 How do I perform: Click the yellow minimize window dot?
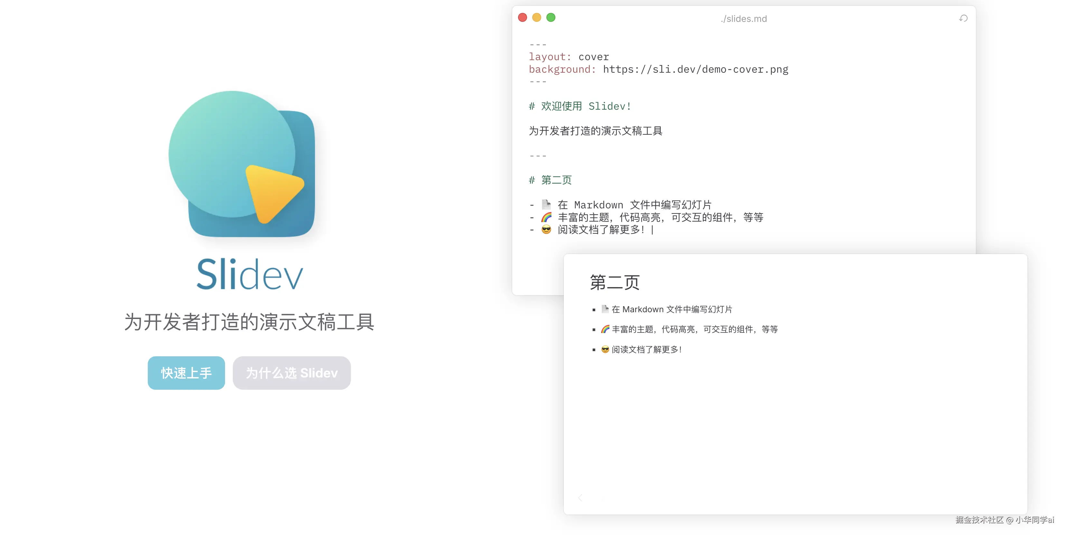pos(536,17)
